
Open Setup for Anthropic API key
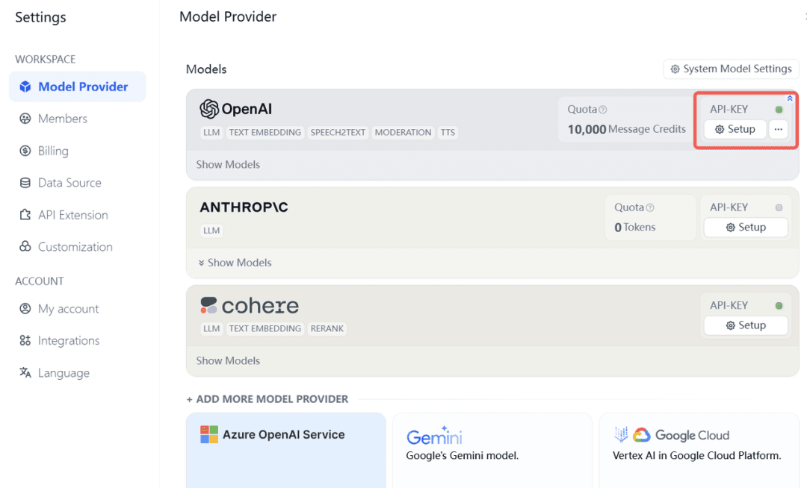tap(746, 227)
